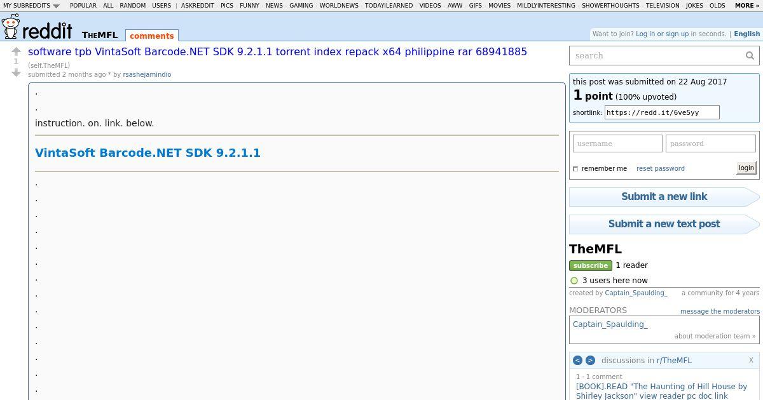Go to MOVIES subreddit

[499, 6]
